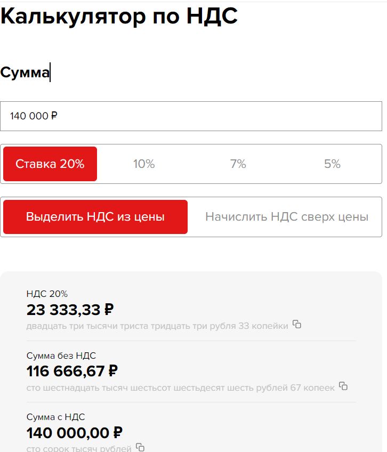Viewport: 387px width, 452px height.
Task: Click the Калькулятор по НДС heading
Action: tap(119, 16)
